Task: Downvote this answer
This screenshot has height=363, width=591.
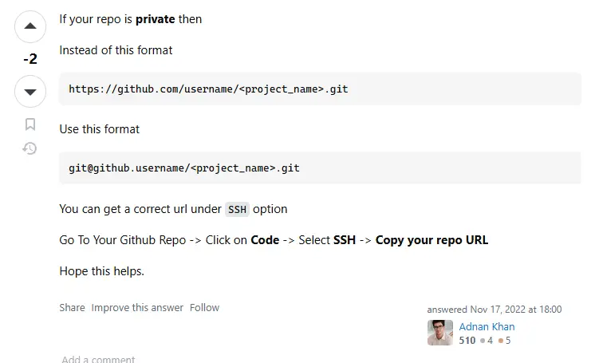Action: [x=30, y=92]
